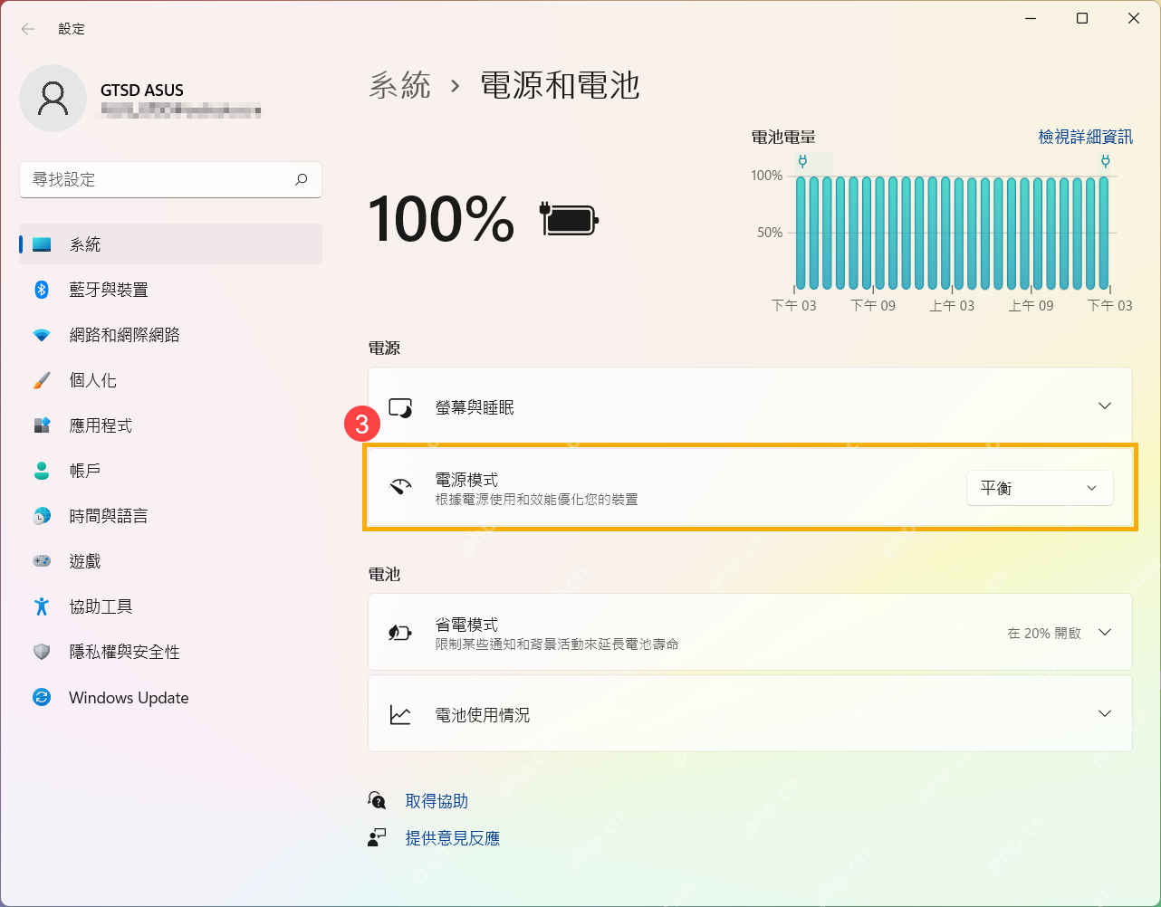Open 藍牙與裝置 settings
The image size is (1161, 907).
tap(170, 290)
